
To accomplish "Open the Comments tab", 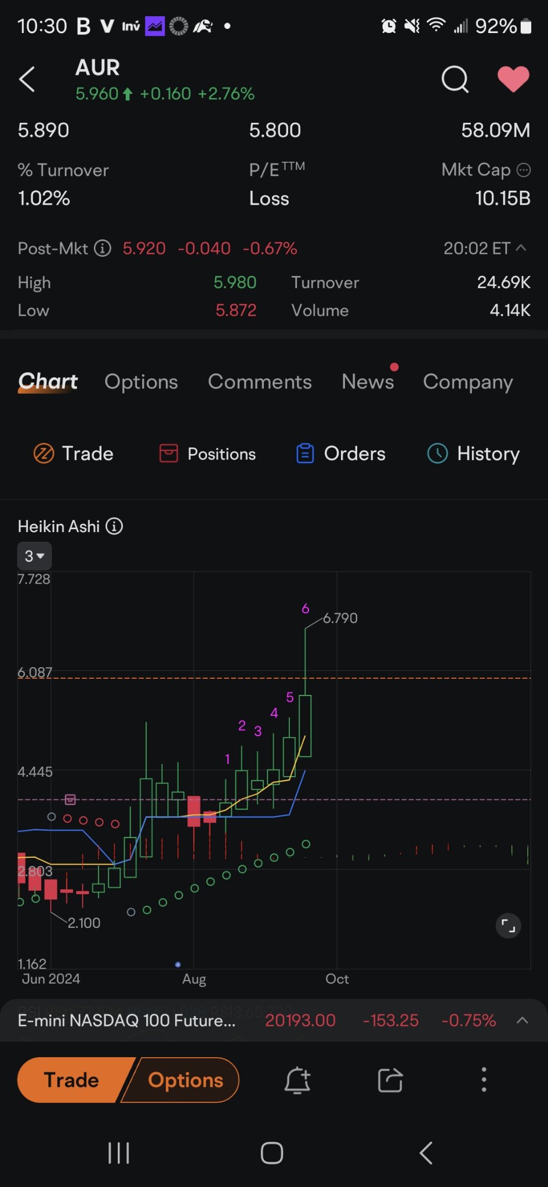I will pos(260,382).
